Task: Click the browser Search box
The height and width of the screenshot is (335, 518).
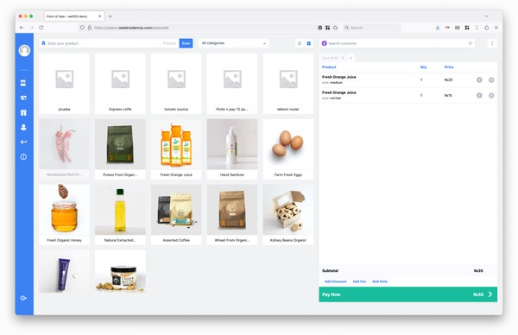Action: [x=371, y=28]
